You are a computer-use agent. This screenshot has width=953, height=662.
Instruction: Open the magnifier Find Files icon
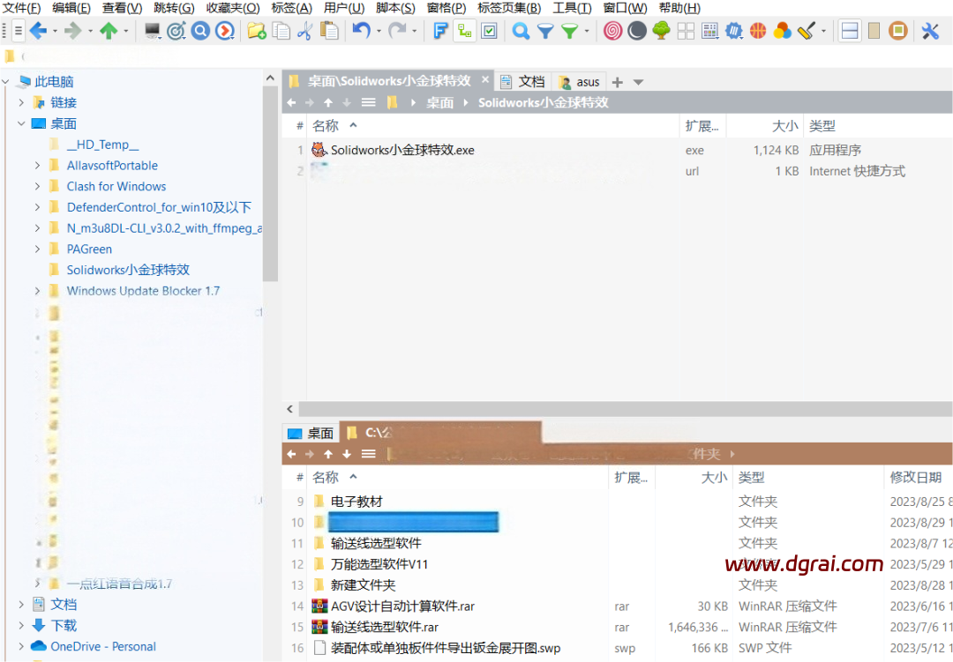pyautogui.click(x=522, y=31)
